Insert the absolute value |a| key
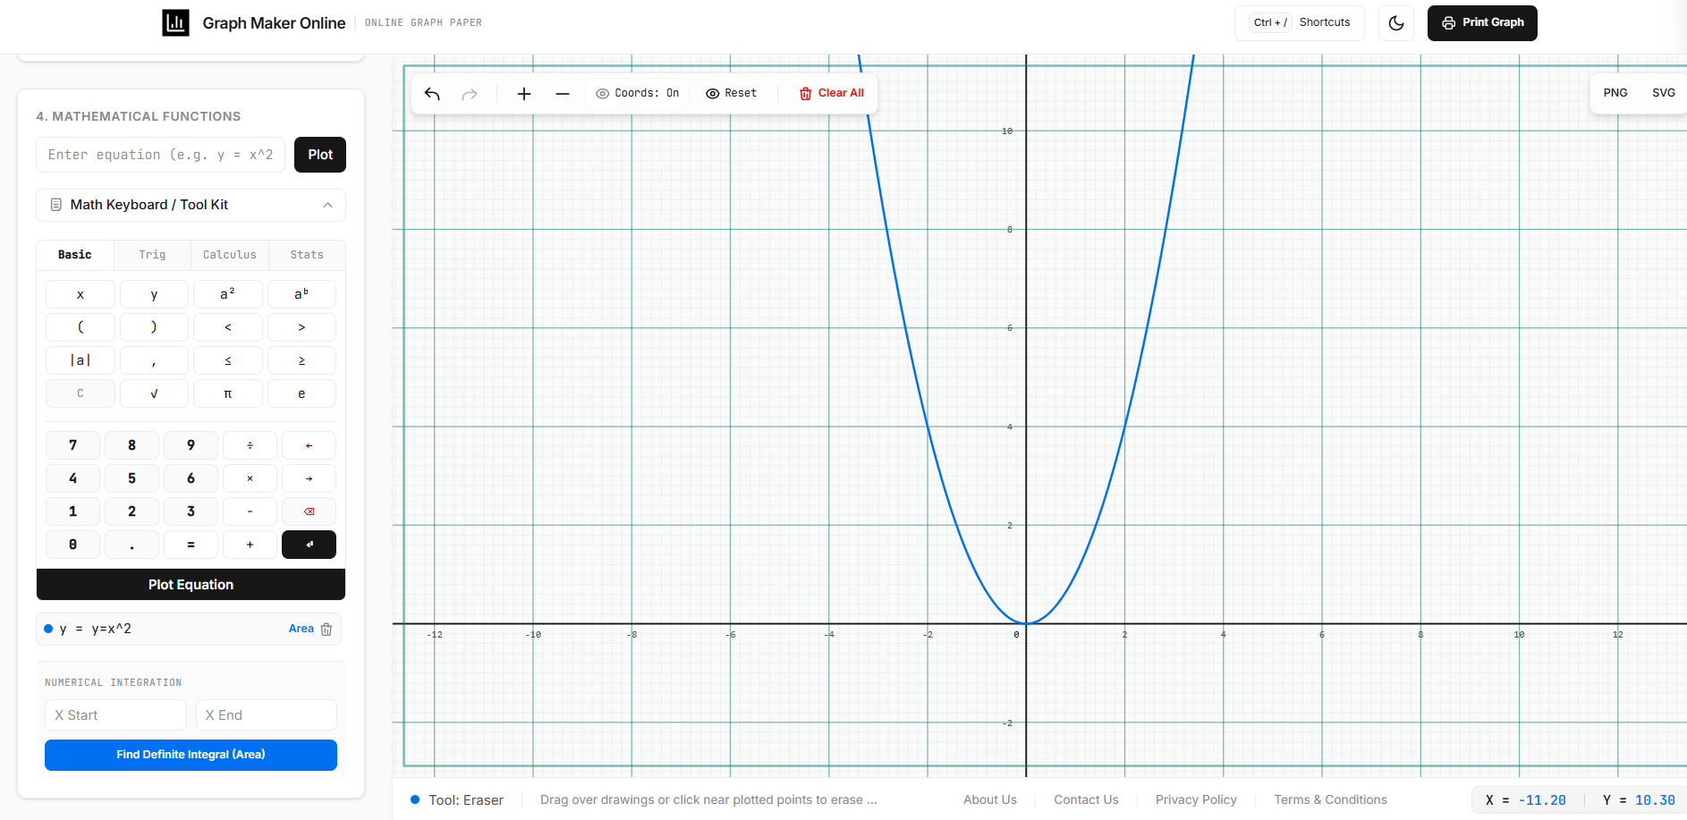1687x820 pixels. 81,360
